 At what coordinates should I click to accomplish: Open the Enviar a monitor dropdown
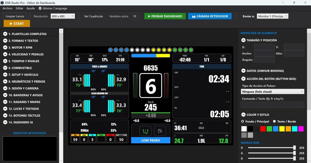(x=272, y=16)
